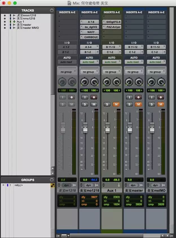Viewport: 176px width, 238px height.
Task: Click left pan knob on 美宝mo1218
Action: click(85, 82)
